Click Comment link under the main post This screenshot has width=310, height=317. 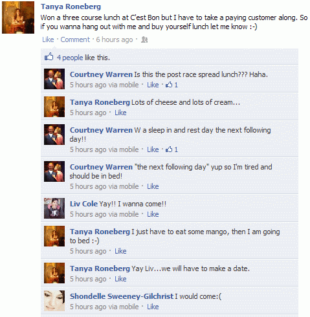(75, 39)
